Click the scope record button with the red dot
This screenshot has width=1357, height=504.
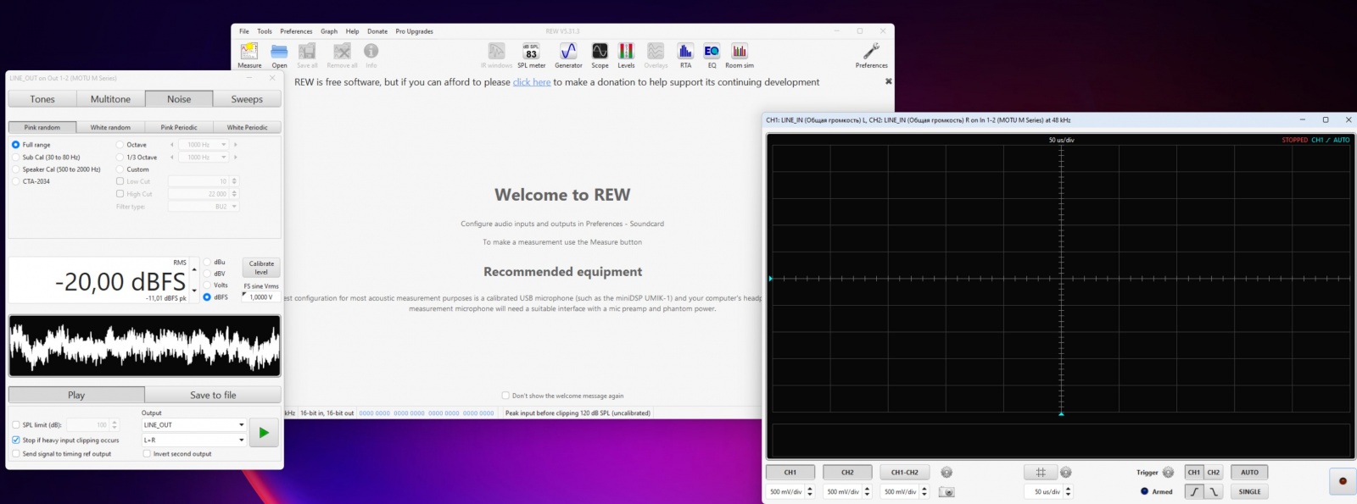pyautogui.click(x=1342, y=481)
